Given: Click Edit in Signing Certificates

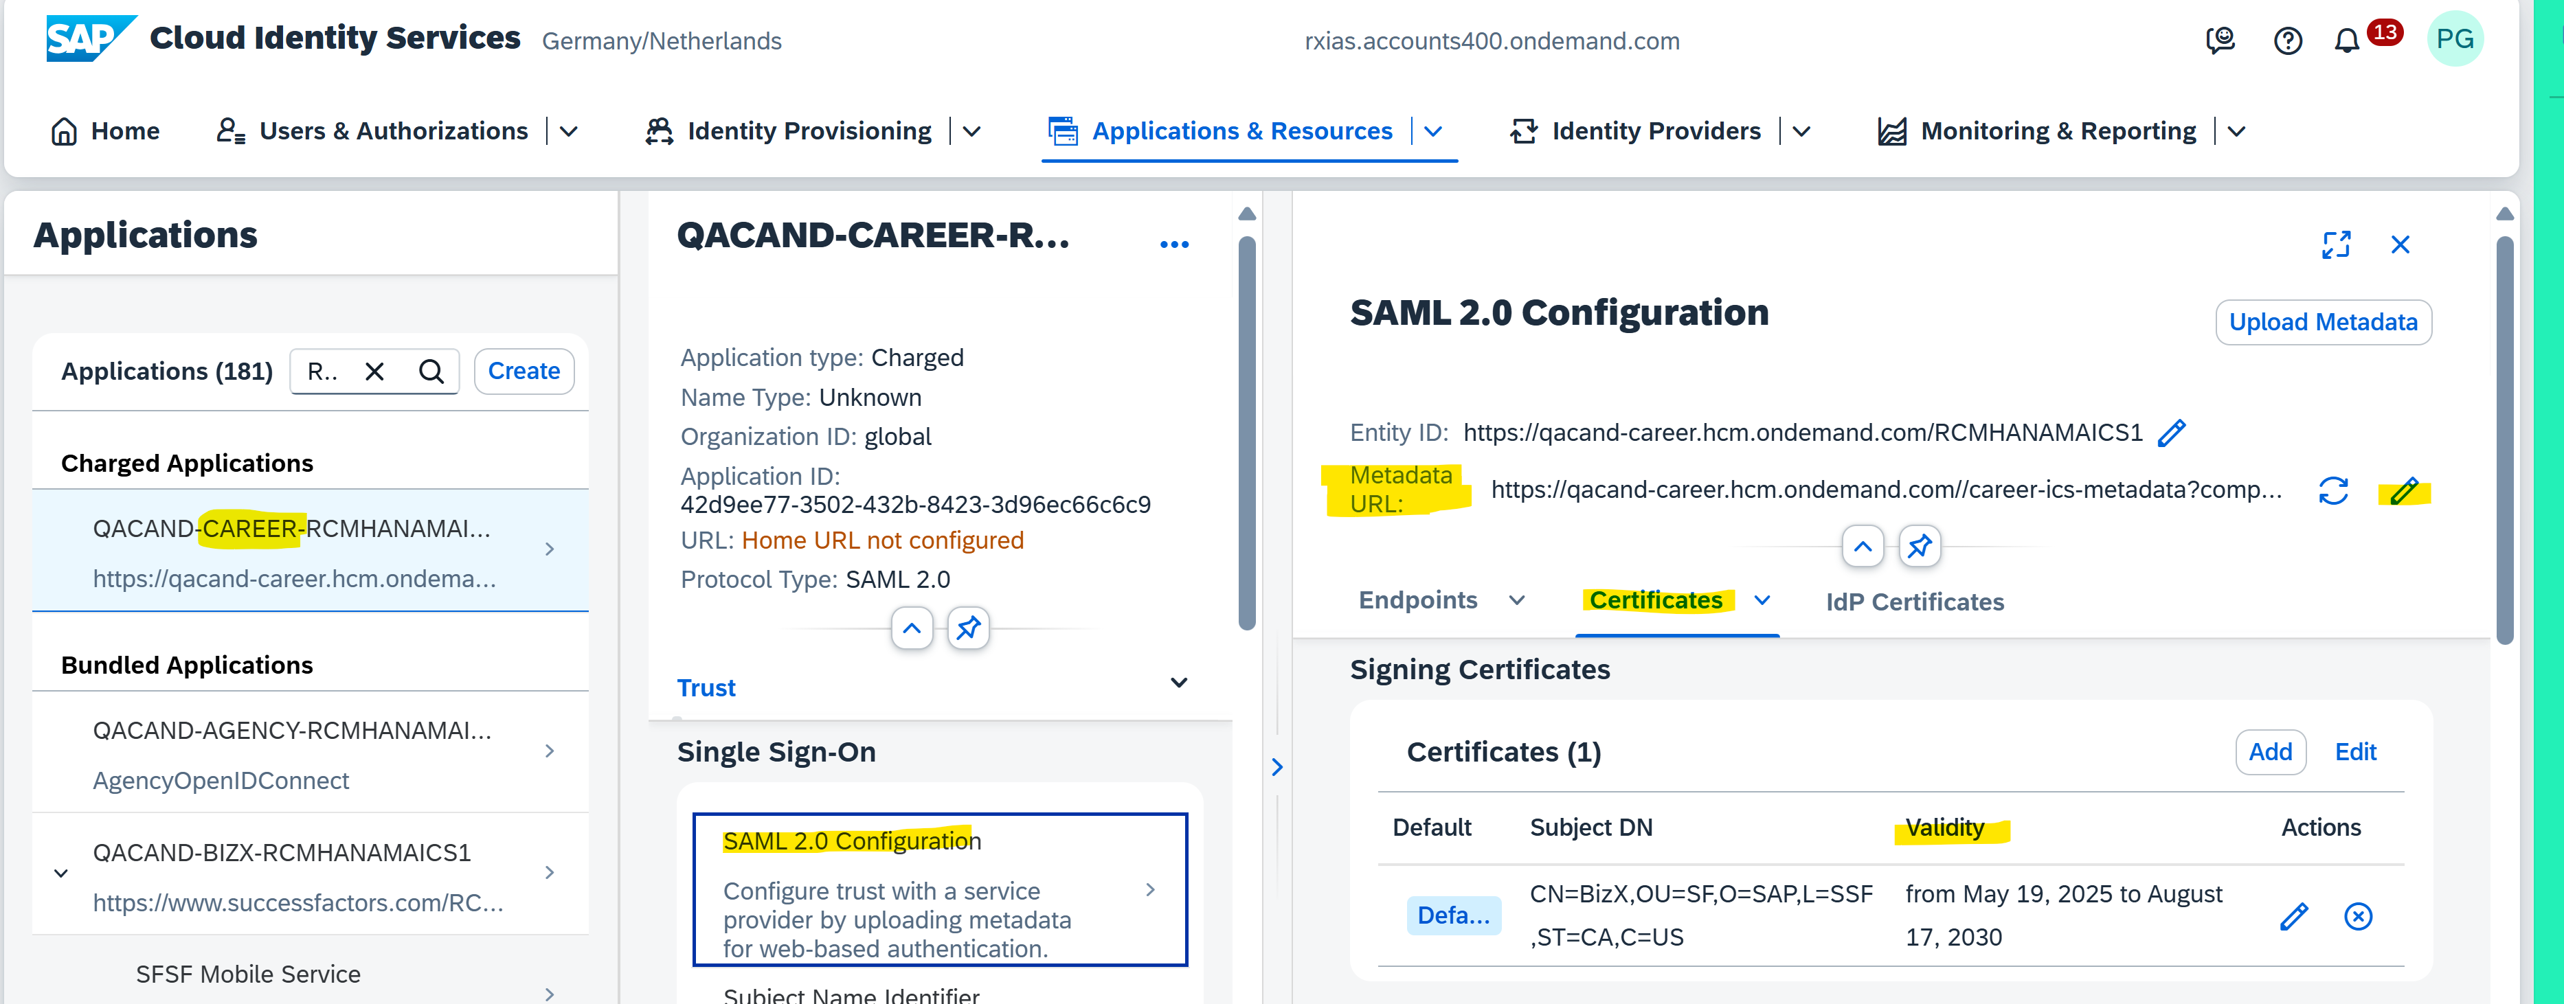Looking at the screenshot, I should [2355, 752].
